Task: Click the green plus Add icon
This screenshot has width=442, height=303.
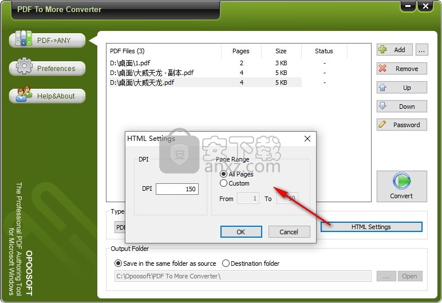Action: pos(382,50)
